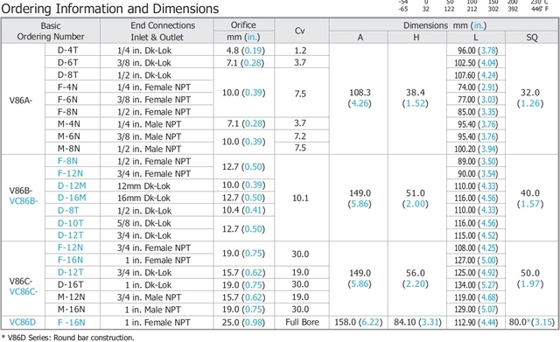Screen dimensions: 560x342
Task: Click the D-4T row code
Action: 67,51
